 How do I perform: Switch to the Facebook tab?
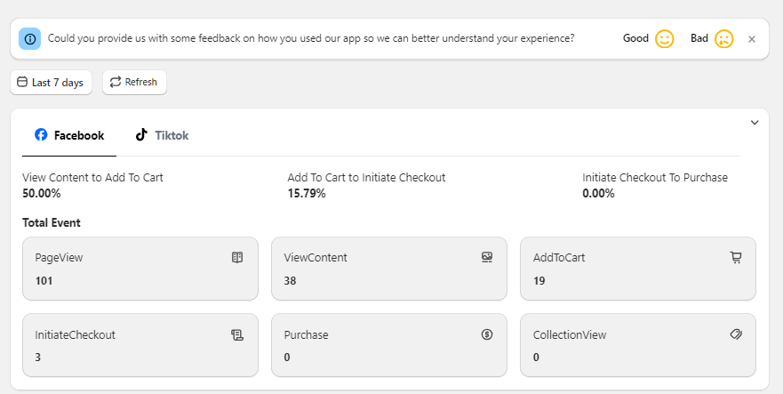69,136
